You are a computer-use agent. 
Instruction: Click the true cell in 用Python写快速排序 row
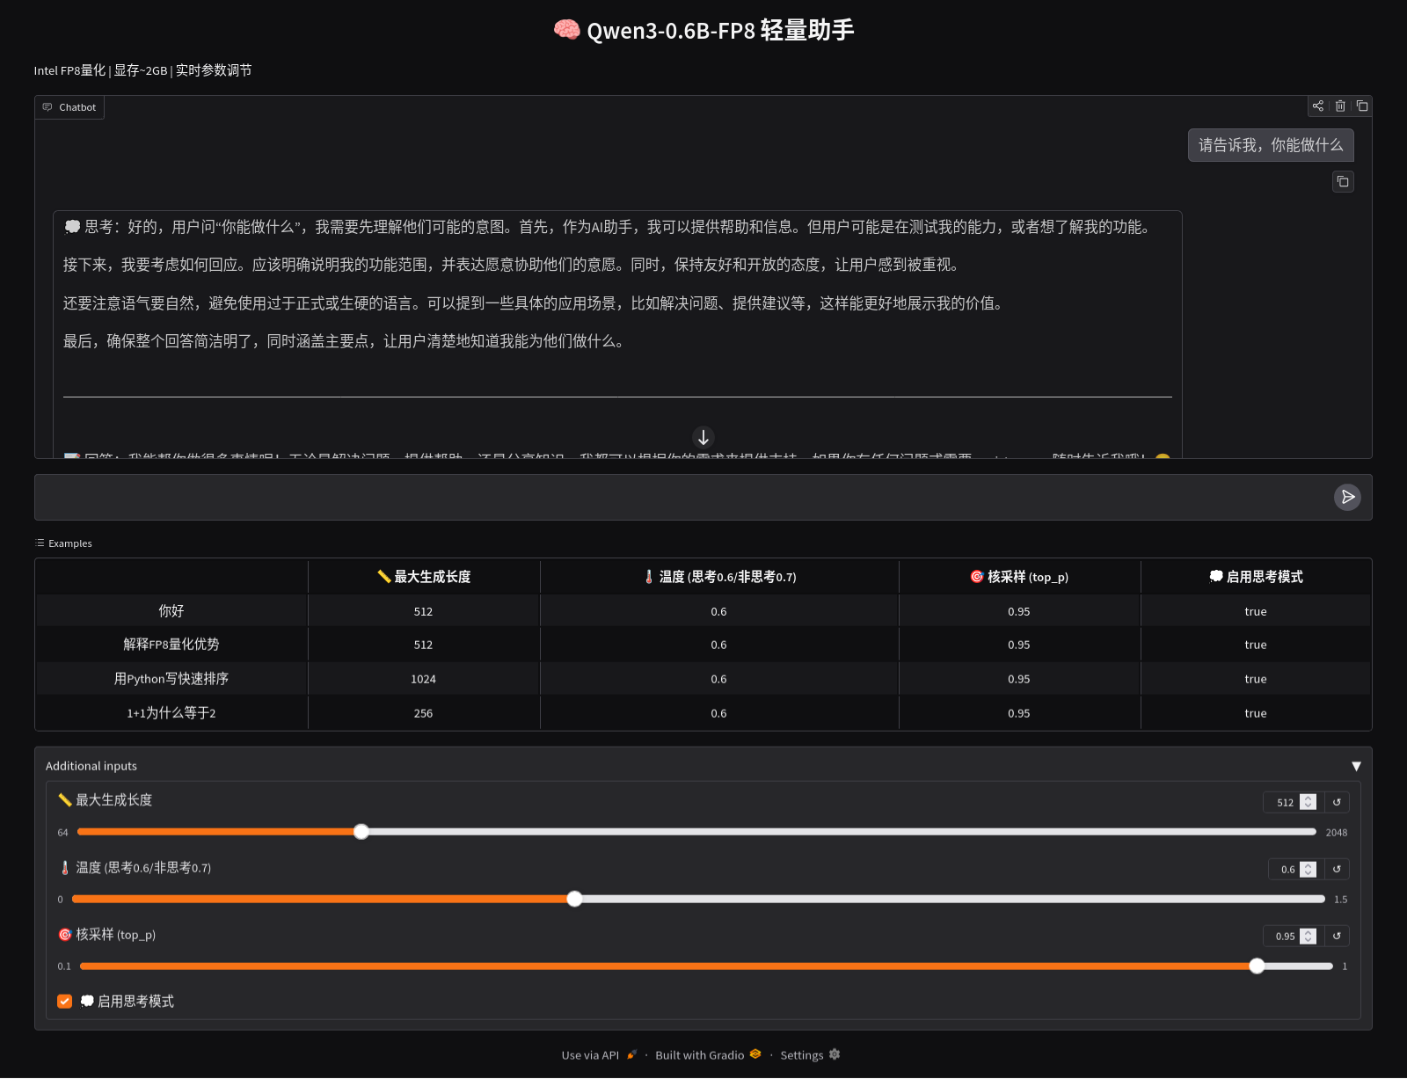1256,679
